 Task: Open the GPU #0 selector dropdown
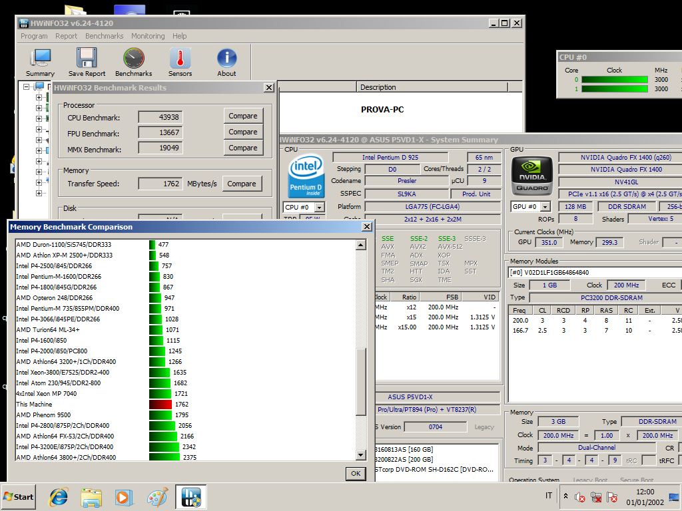tap(545, 207)
